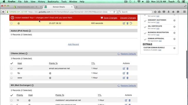This screenshot has height=105, width=188.
Task: Open the Bookmarks menu
Action: pyautogui.click(x=53, y=1)
